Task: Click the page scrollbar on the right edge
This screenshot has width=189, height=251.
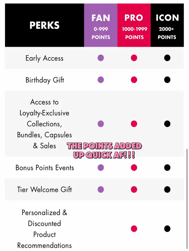Action: pyautogui.click(x=186, y=200)
